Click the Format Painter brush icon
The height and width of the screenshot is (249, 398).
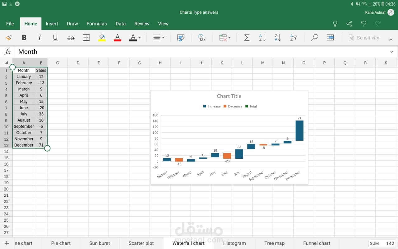[9, 38]
